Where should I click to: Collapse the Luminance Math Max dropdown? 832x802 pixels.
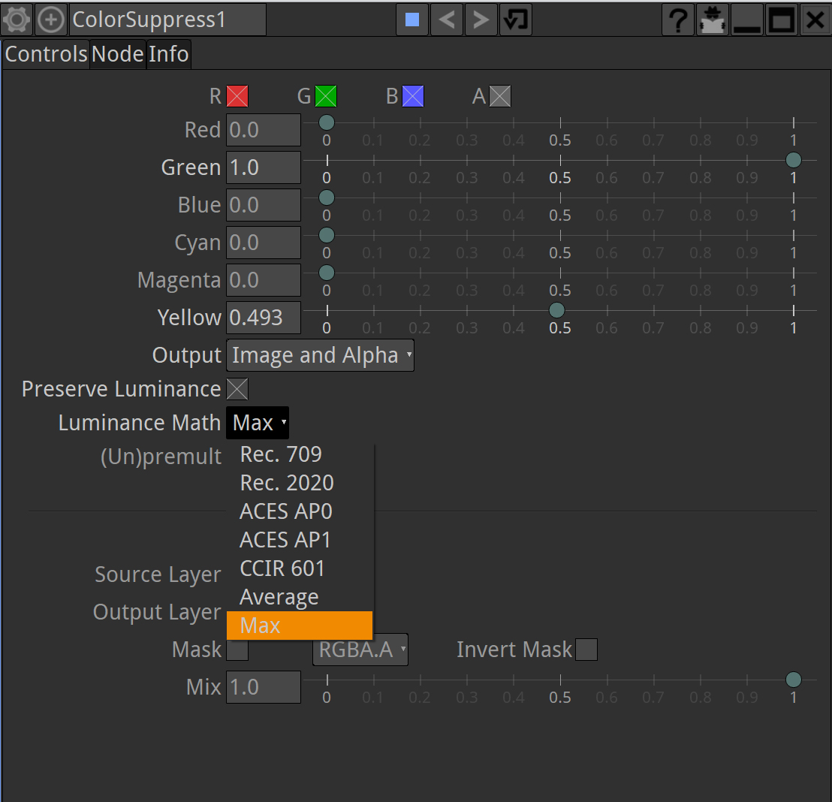[x=258, y=424]
